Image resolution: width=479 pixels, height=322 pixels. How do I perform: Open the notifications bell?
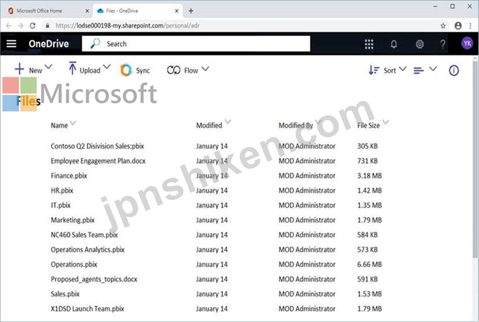[394, 44]
